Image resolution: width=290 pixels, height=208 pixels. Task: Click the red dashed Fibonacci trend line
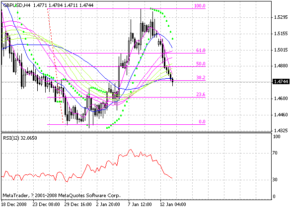click(x=55, y=65)
